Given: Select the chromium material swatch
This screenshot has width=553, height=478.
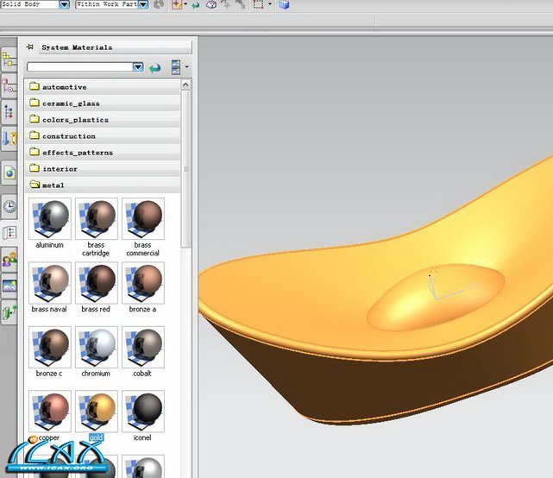Looking at the screenshot, I should 97,348.
